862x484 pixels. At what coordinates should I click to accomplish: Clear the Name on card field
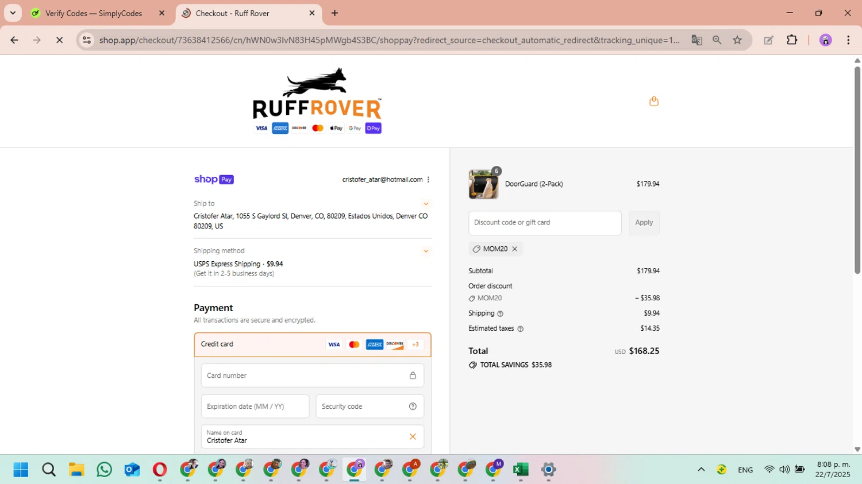coord(413,437)
